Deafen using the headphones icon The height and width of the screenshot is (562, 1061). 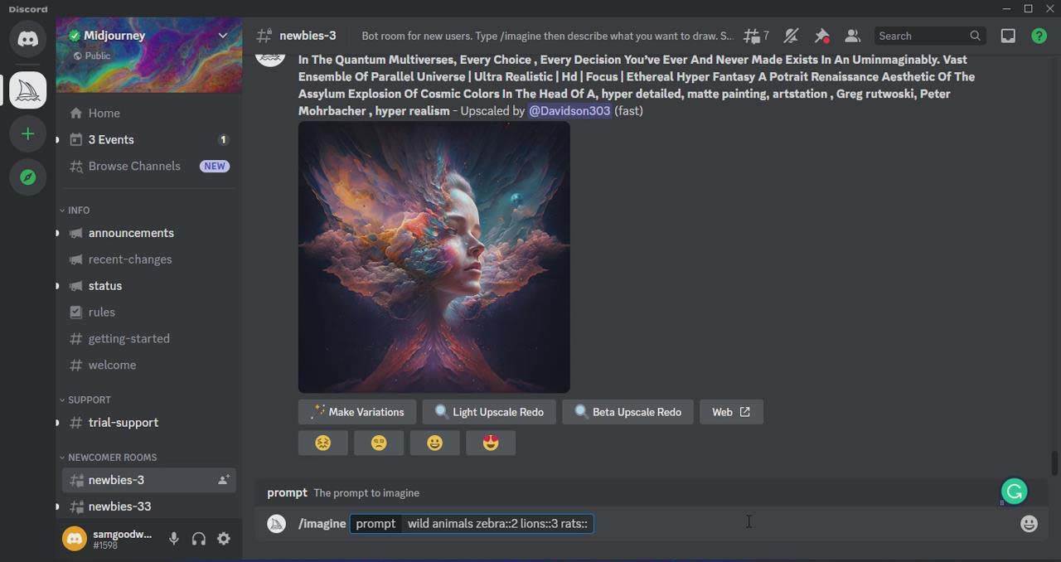coord(199,538)
